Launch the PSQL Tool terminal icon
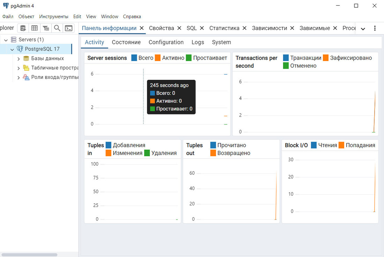This screenshot has width=384, height=257. click(68, 28)
